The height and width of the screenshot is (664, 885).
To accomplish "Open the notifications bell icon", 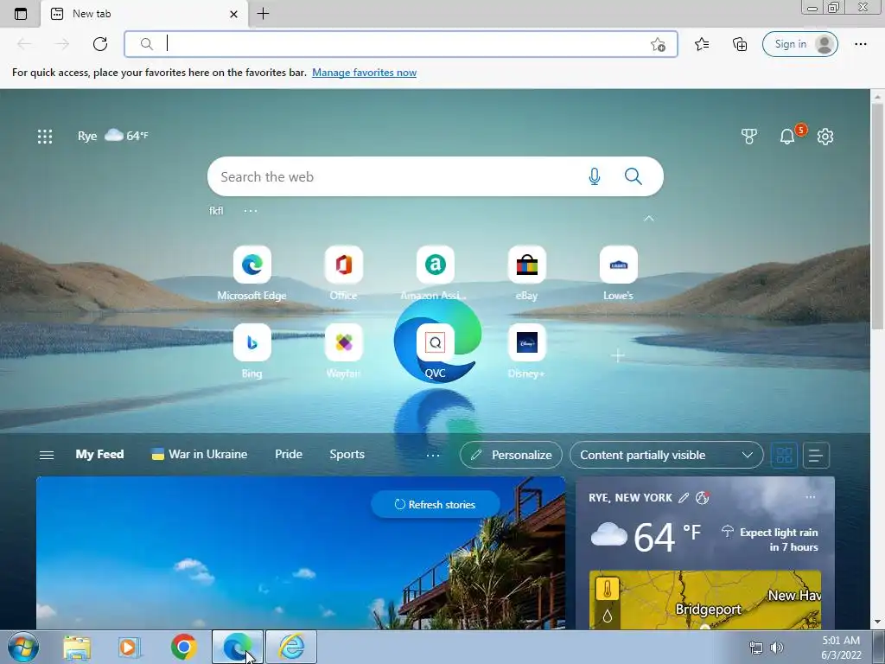I will point(786,136).
